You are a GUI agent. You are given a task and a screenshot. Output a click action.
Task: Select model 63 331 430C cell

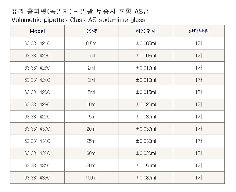coord(37,129)
